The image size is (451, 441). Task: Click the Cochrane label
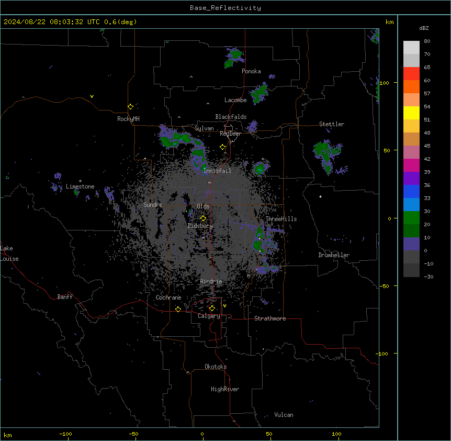(168, 297)
